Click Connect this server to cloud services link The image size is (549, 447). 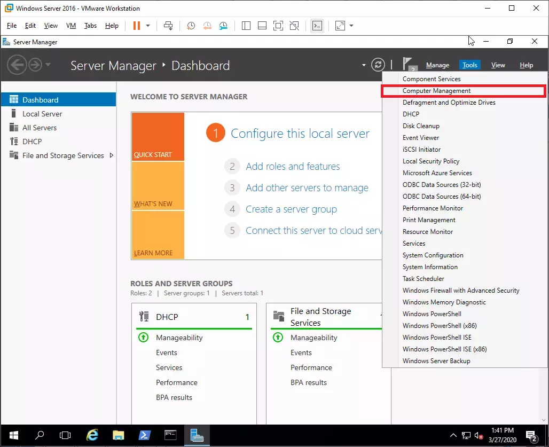click(313, 230)
